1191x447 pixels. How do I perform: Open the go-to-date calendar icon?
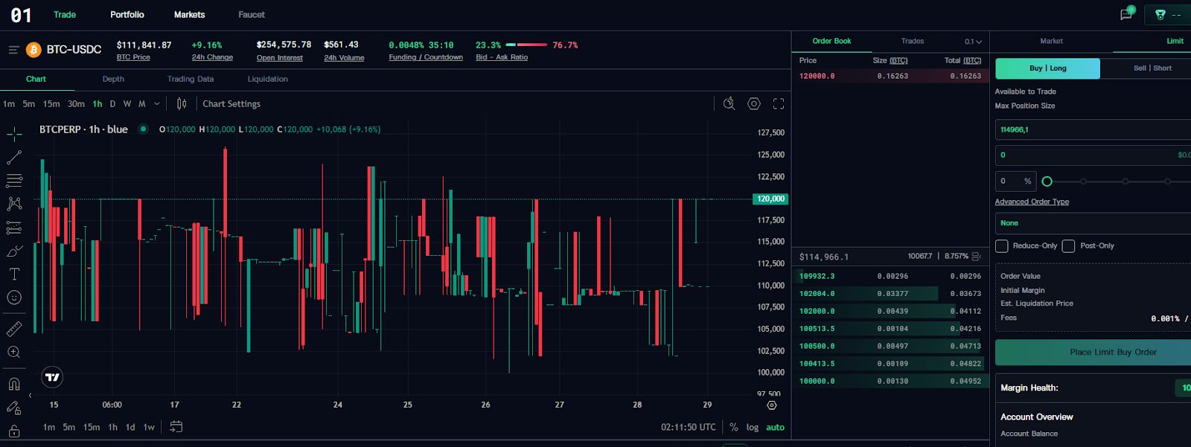click(x=176, y=427)
